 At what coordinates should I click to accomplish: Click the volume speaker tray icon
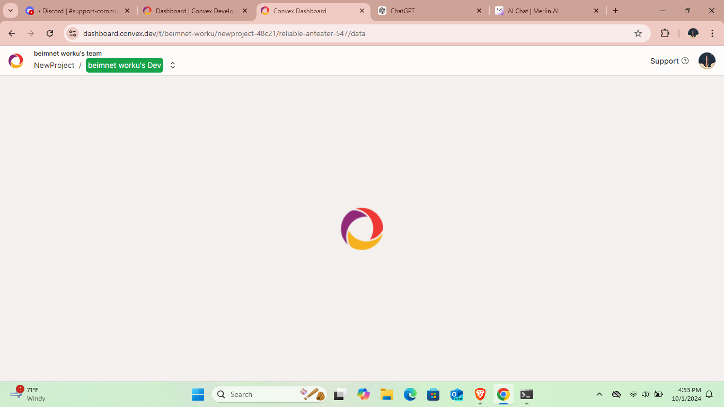coord(645,394)
